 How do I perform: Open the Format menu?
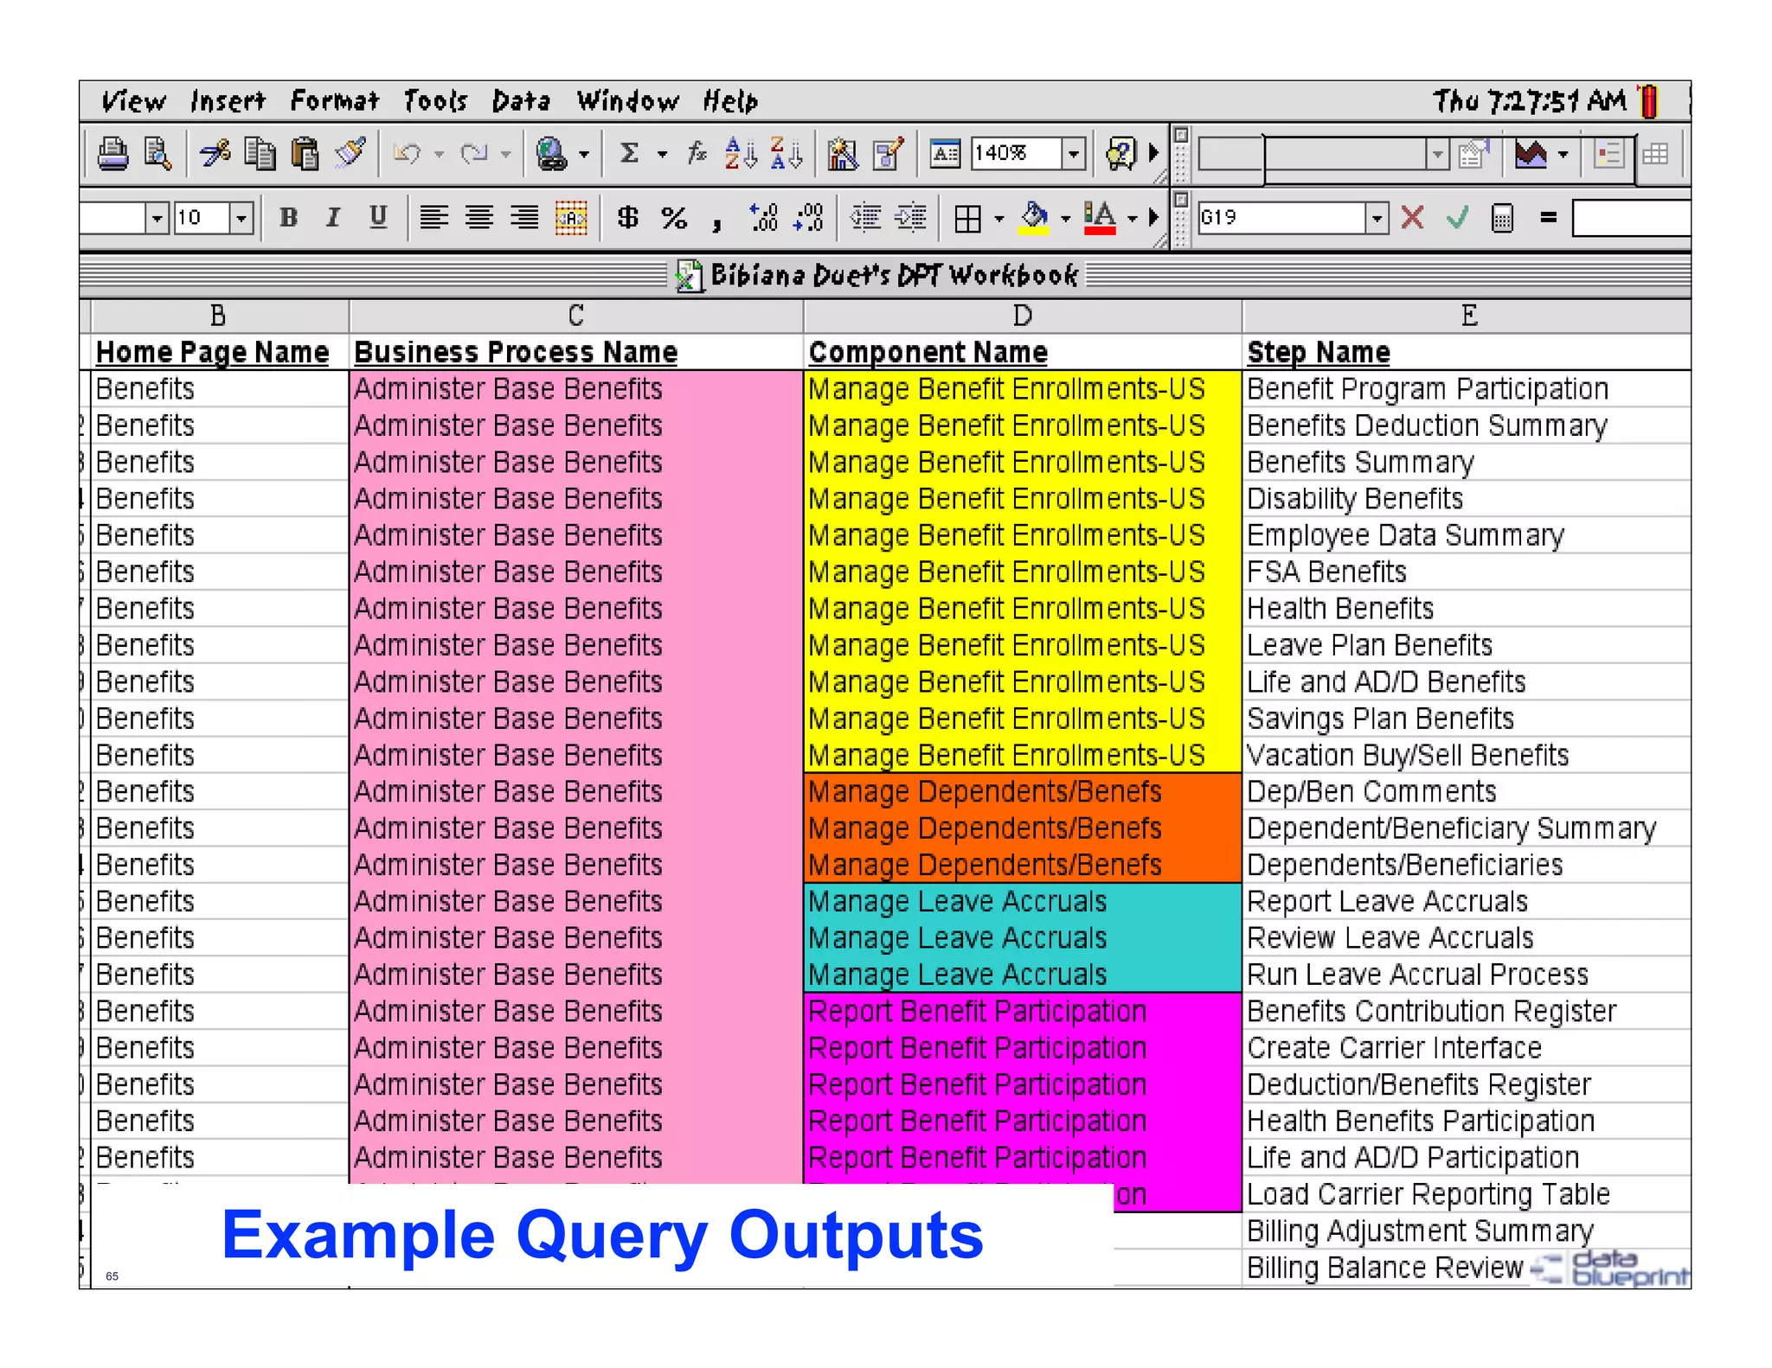click(x=335, y=101)
